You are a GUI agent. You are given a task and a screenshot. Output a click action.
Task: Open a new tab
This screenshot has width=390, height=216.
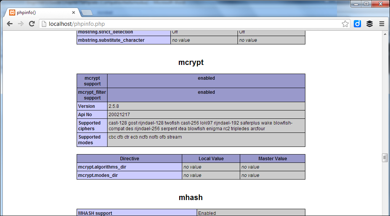[x=87, y=13]
